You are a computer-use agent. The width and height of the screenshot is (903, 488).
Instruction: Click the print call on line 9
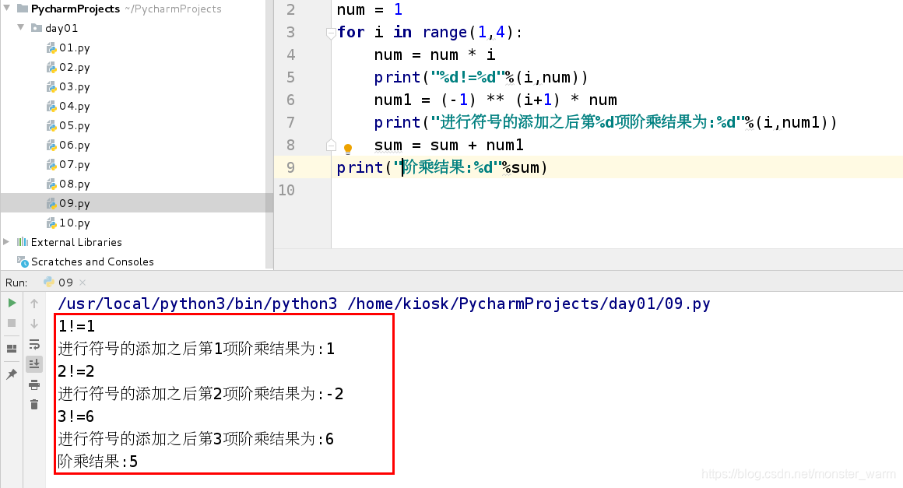coord(441,168)
